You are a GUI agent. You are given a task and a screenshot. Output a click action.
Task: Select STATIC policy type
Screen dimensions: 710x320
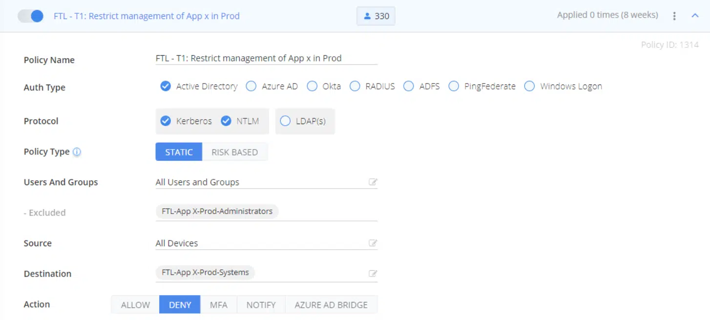point(179,152)
